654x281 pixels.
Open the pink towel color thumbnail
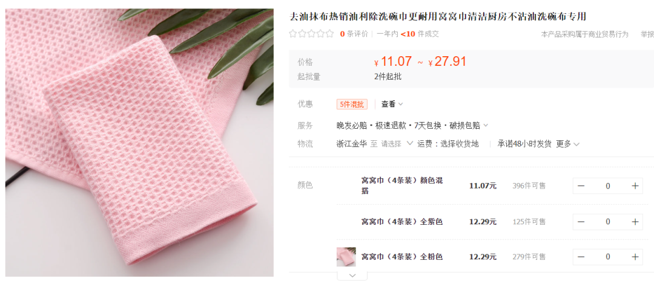point(346,257)
